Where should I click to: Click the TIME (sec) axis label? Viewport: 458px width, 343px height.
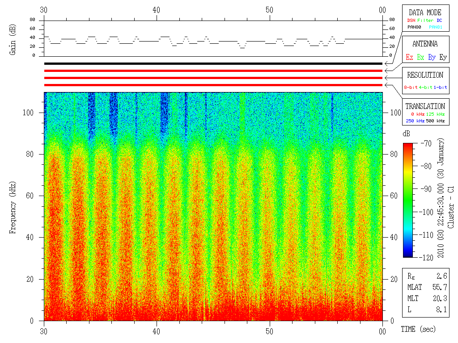point(418,329)
